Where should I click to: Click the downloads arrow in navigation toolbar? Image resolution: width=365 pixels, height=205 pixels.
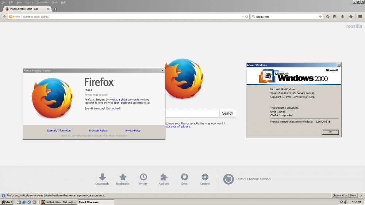pos(343,17)
